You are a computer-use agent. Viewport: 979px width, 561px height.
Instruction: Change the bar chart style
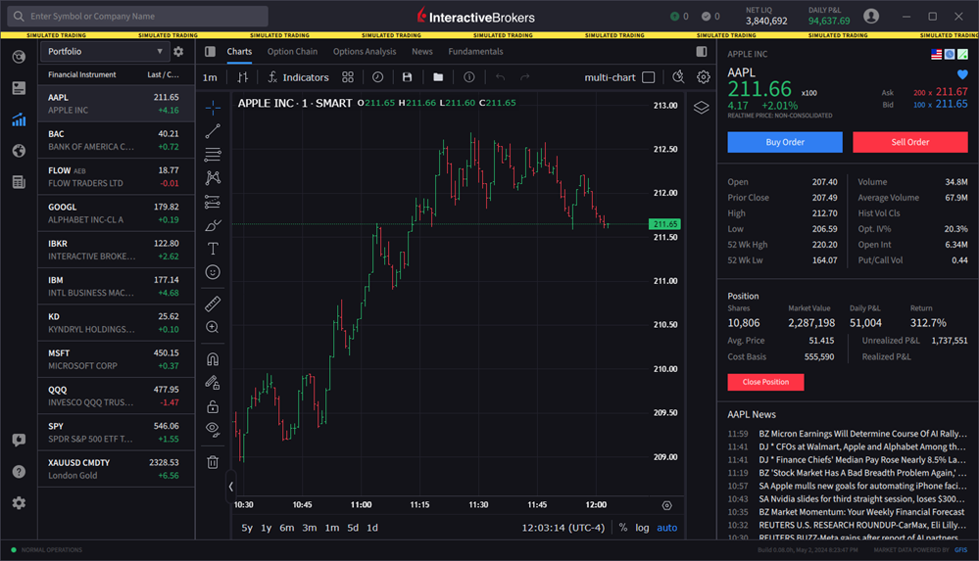click(243, 77)
